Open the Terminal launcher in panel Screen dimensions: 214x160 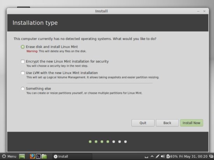click(38, 157)
